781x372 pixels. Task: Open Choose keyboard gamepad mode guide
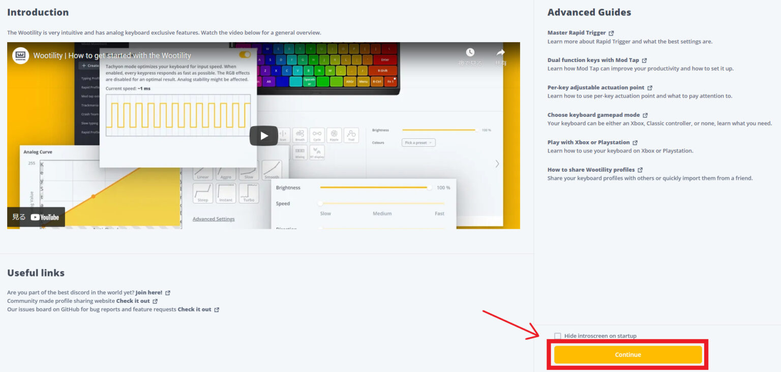click(x=593, y=115)
